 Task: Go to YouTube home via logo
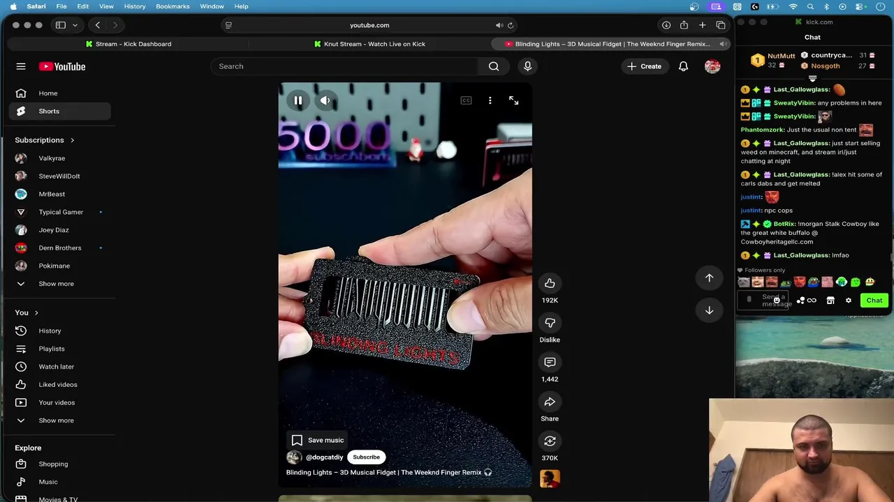(x=62, y=66)
